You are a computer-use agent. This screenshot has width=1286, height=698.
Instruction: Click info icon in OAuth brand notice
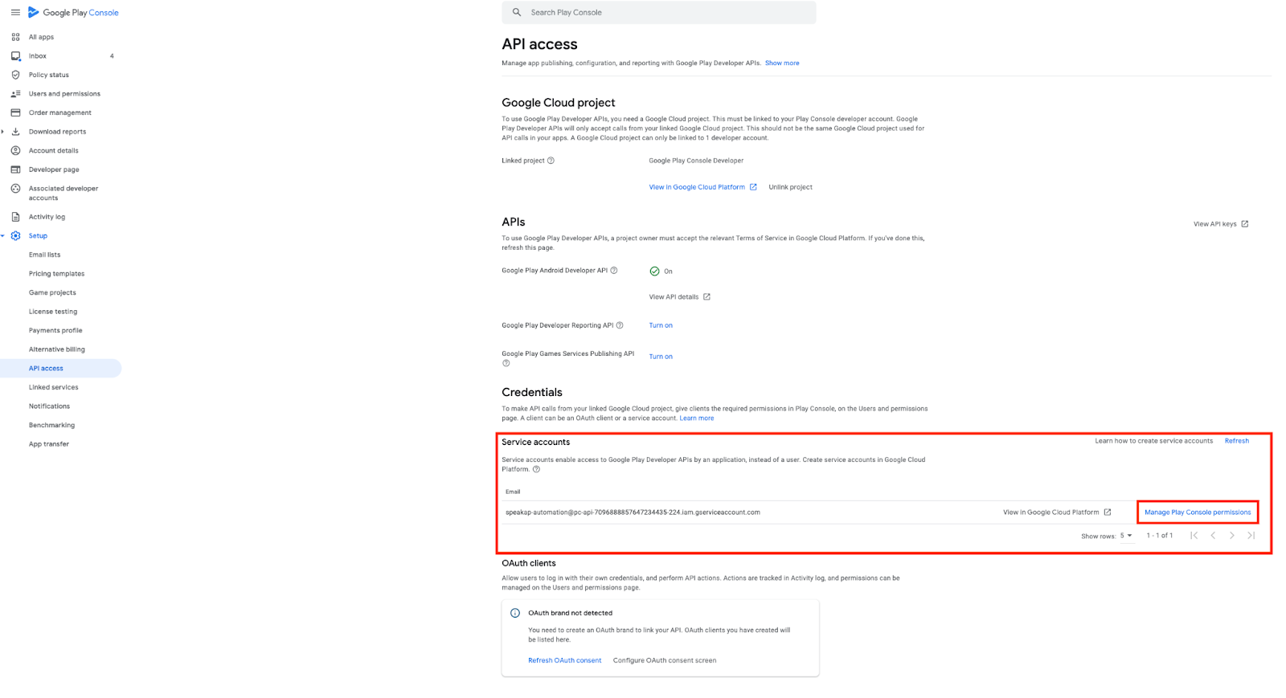click(515, 613)
